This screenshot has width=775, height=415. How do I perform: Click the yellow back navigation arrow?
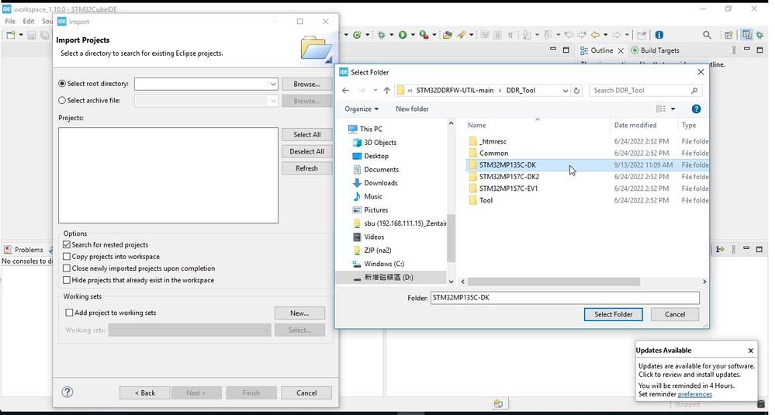(595, 35)
